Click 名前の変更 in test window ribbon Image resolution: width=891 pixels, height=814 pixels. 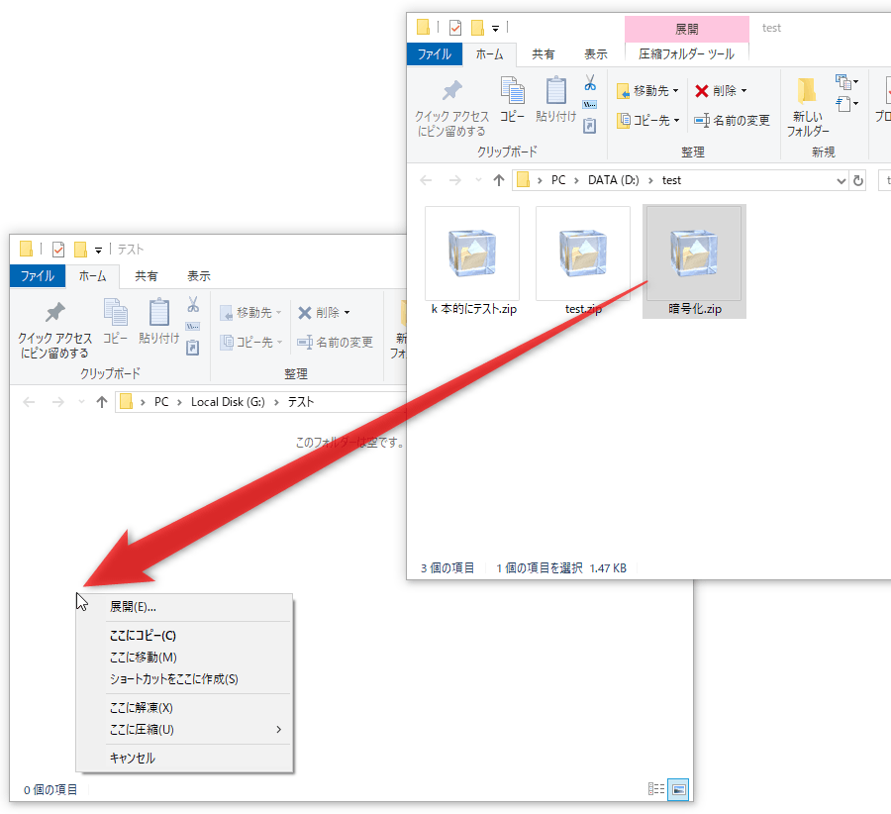pyautogui.click(x=732, y=121)
